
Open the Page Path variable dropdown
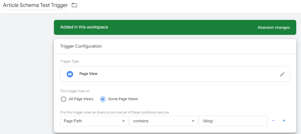pos(94,121)
